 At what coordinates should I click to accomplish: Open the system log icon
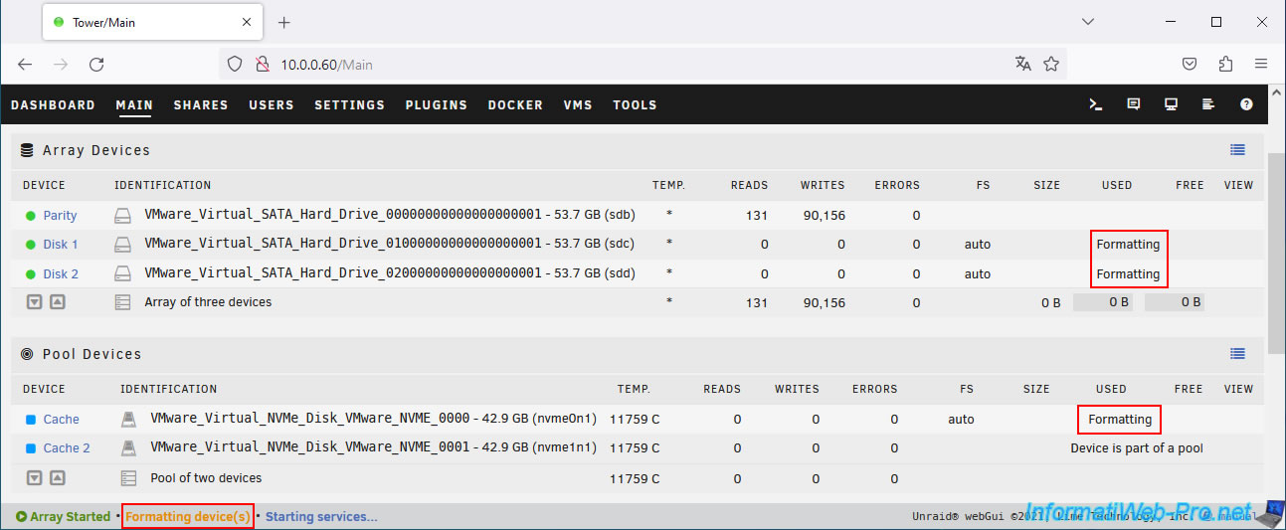(x=1208, y=104)
